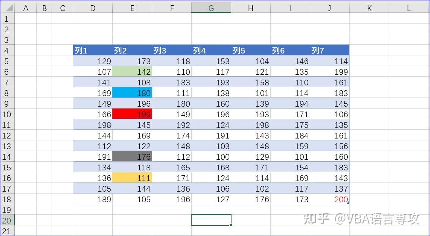Select row 1 header
This screenshot has height=236, width=430.
[x=7, y=19]
